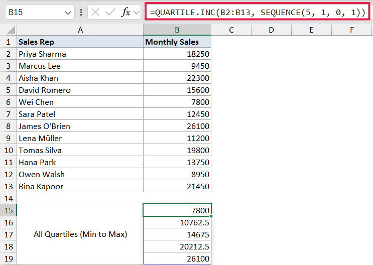Select column D header
The width and height of the screenshot is (373, 265).
pos(271,30)
